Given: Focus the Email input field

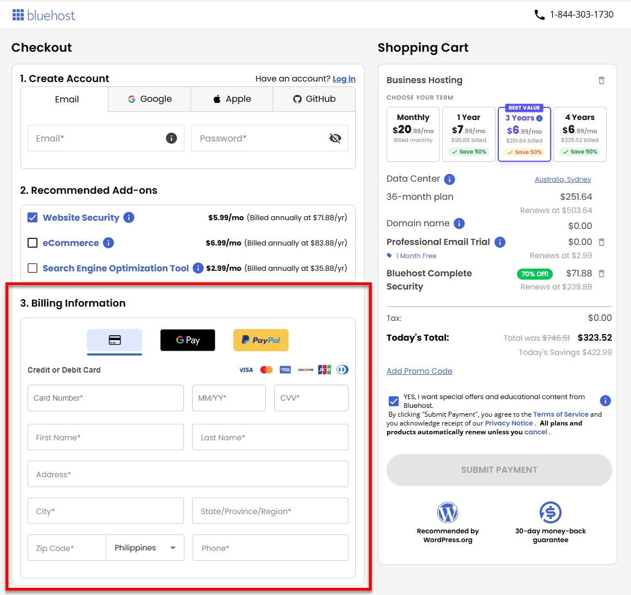Looking at the screenshot, I should (106, 138).
